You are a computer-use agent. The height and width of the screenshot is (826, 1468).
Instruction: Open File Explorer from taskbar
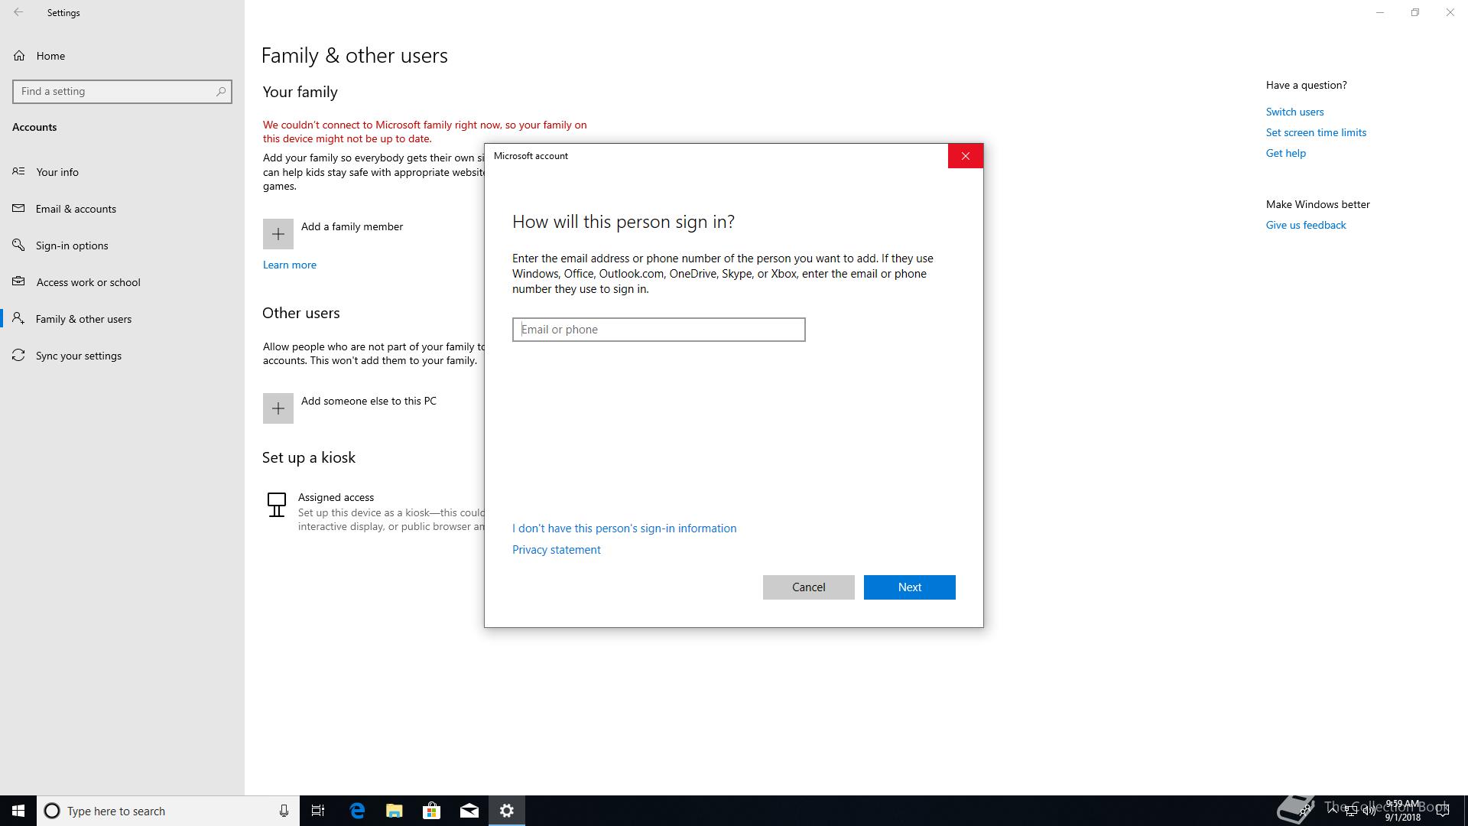395,811
